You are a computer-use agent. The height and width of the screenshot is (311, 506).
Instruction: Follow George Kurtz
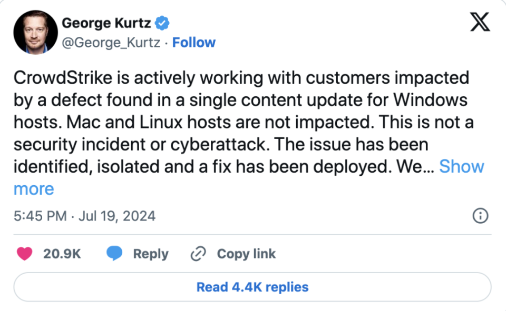tap(194, 43)
